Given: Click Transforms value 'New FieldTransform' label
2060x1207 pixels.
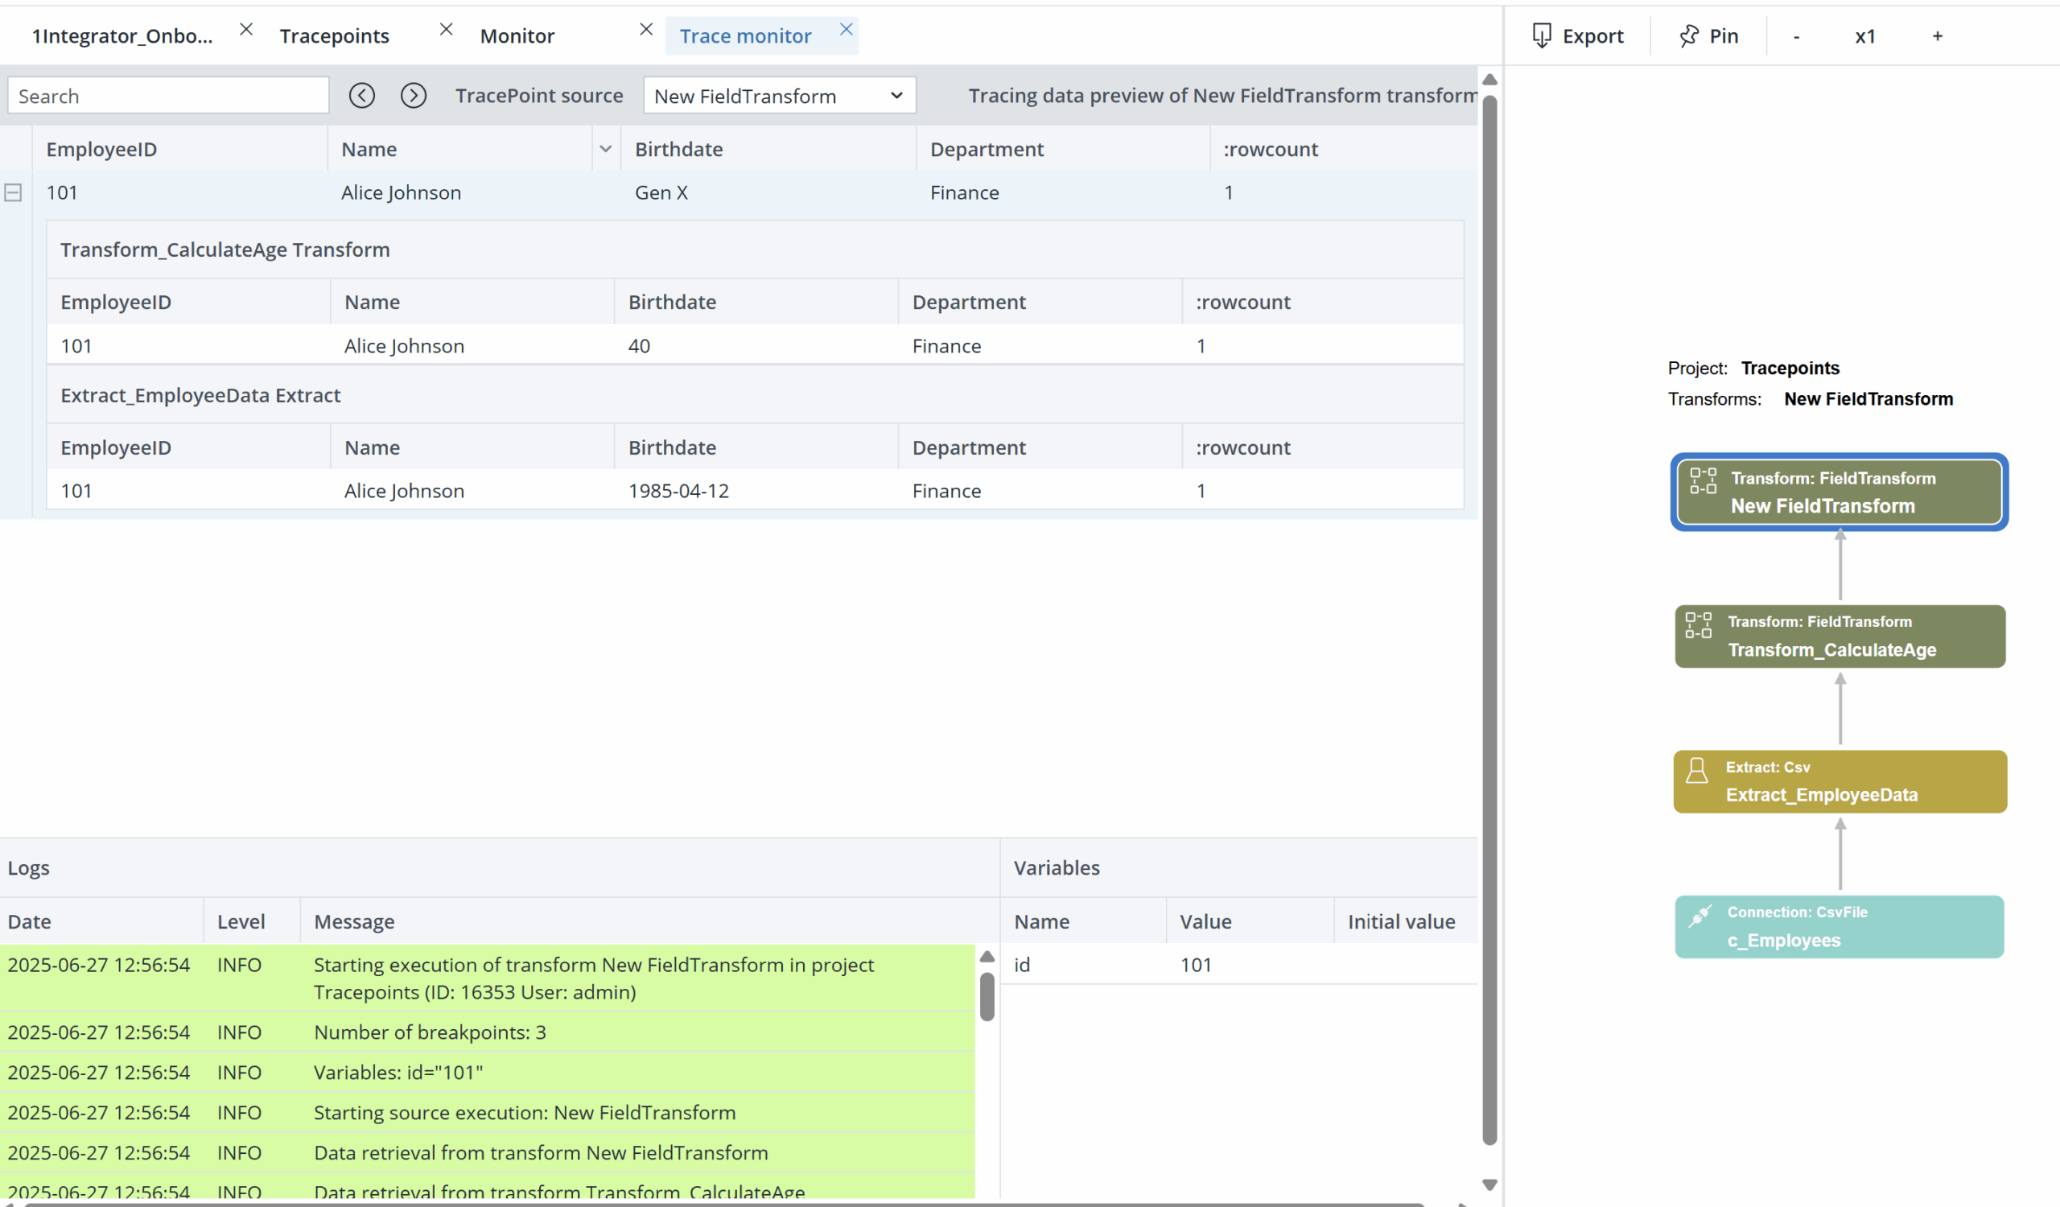Looking at the screenshot, I should pos(1868,399).
